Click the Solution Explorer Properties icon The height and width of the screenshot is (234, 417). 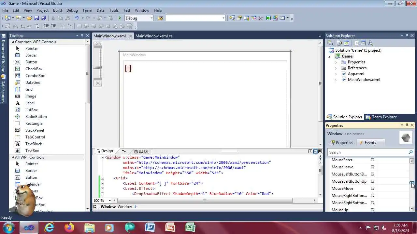pyautogui.click(x=330, y=43)
